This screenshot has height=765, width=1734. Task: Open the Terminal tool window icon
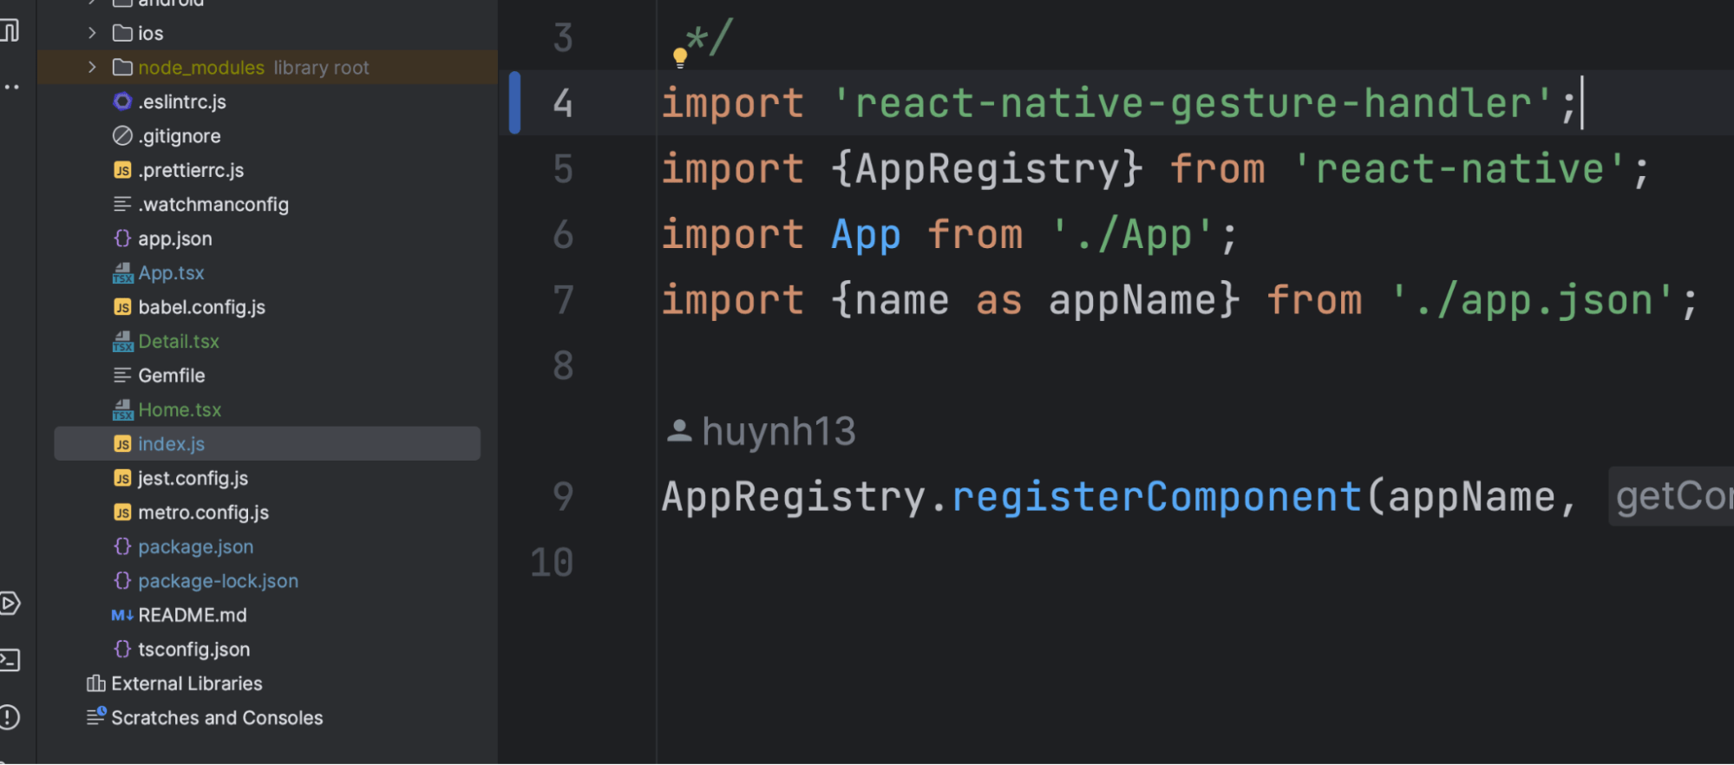point(9,660)
